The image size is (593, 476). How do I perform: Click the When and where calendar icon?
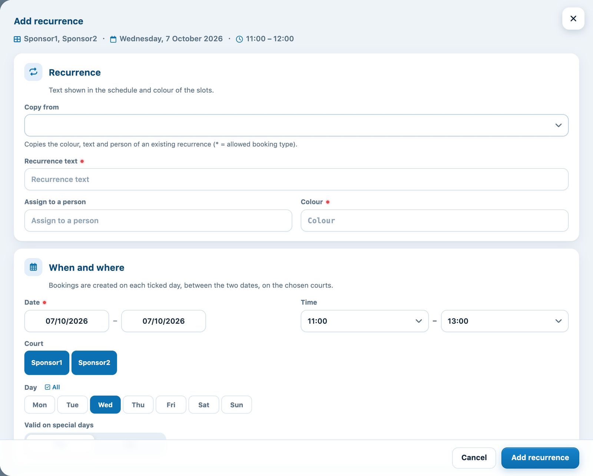(x=33, y=267)
